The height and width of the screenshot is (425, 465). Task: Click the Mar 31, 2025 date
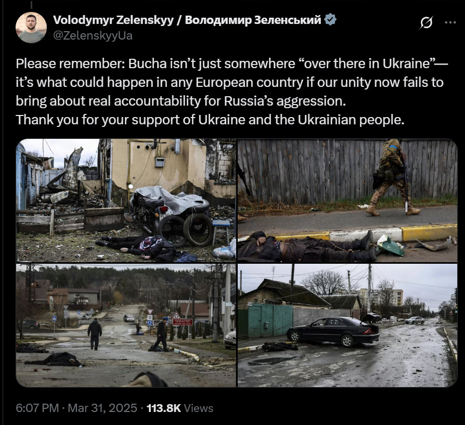pyautogui.click(x=102, y=408)
